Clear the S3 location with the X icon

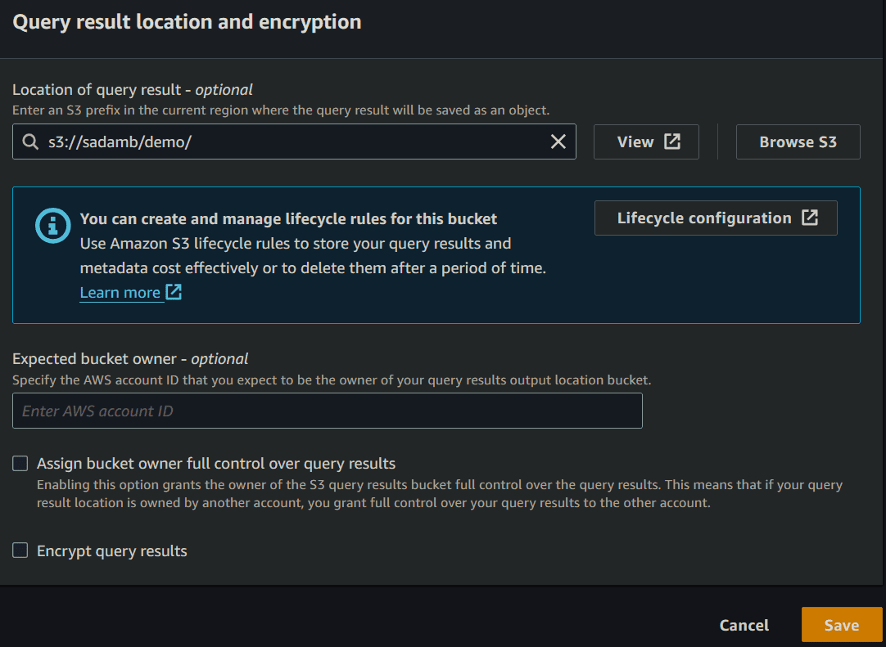tap(558, 142)
